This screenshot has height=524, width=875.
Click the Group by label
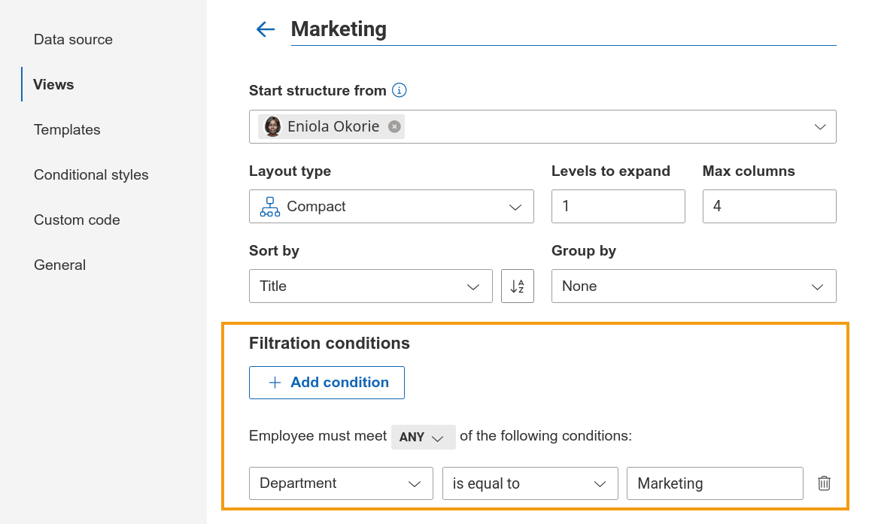584,251
